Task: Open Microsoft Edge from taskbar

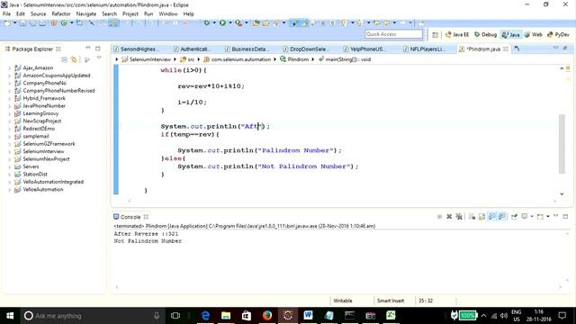Action: click(205, 315)
